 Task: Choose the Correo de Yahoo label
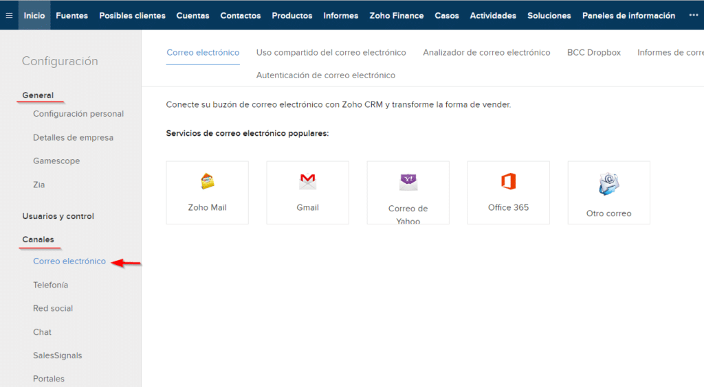(408, 215)
